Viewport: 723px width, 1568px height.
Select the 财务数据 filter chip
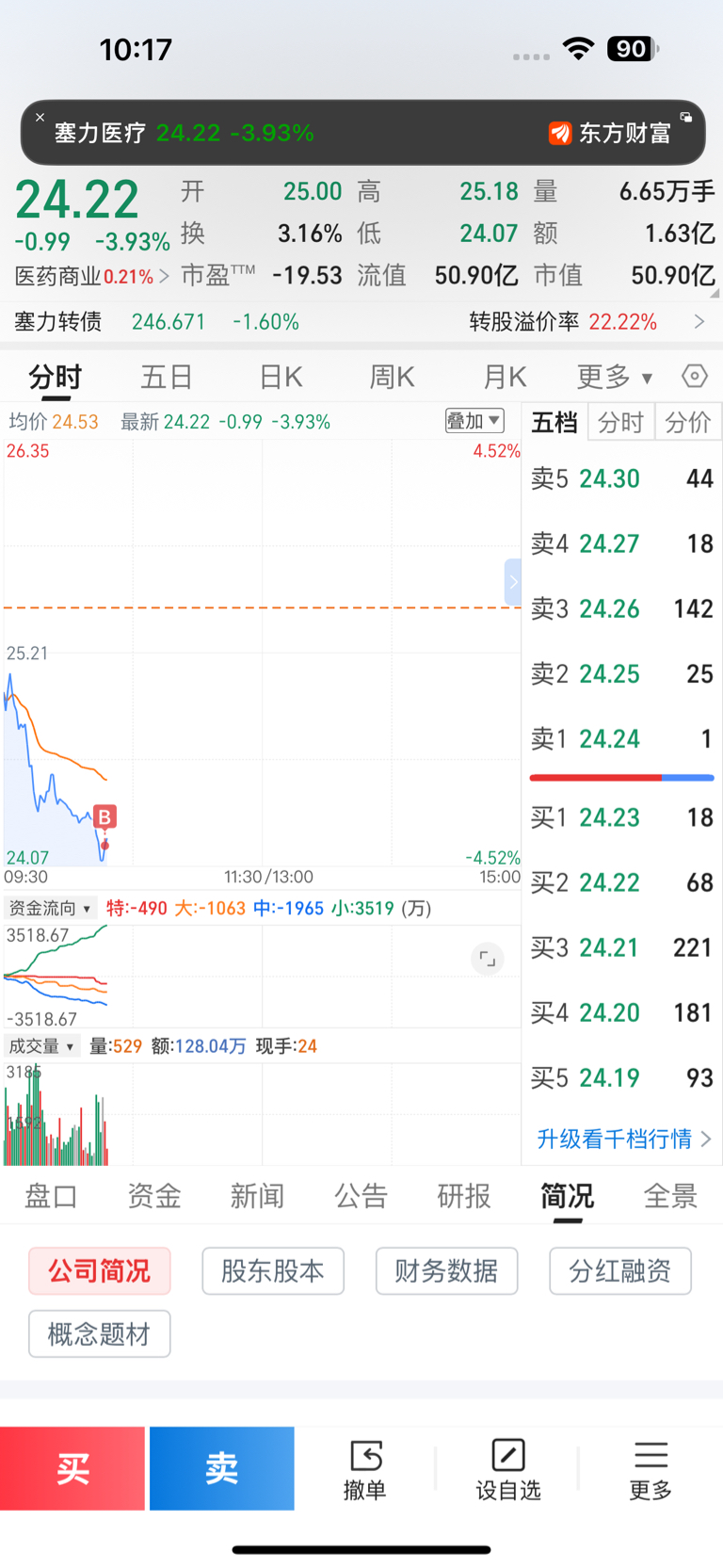click(446, 1271)
